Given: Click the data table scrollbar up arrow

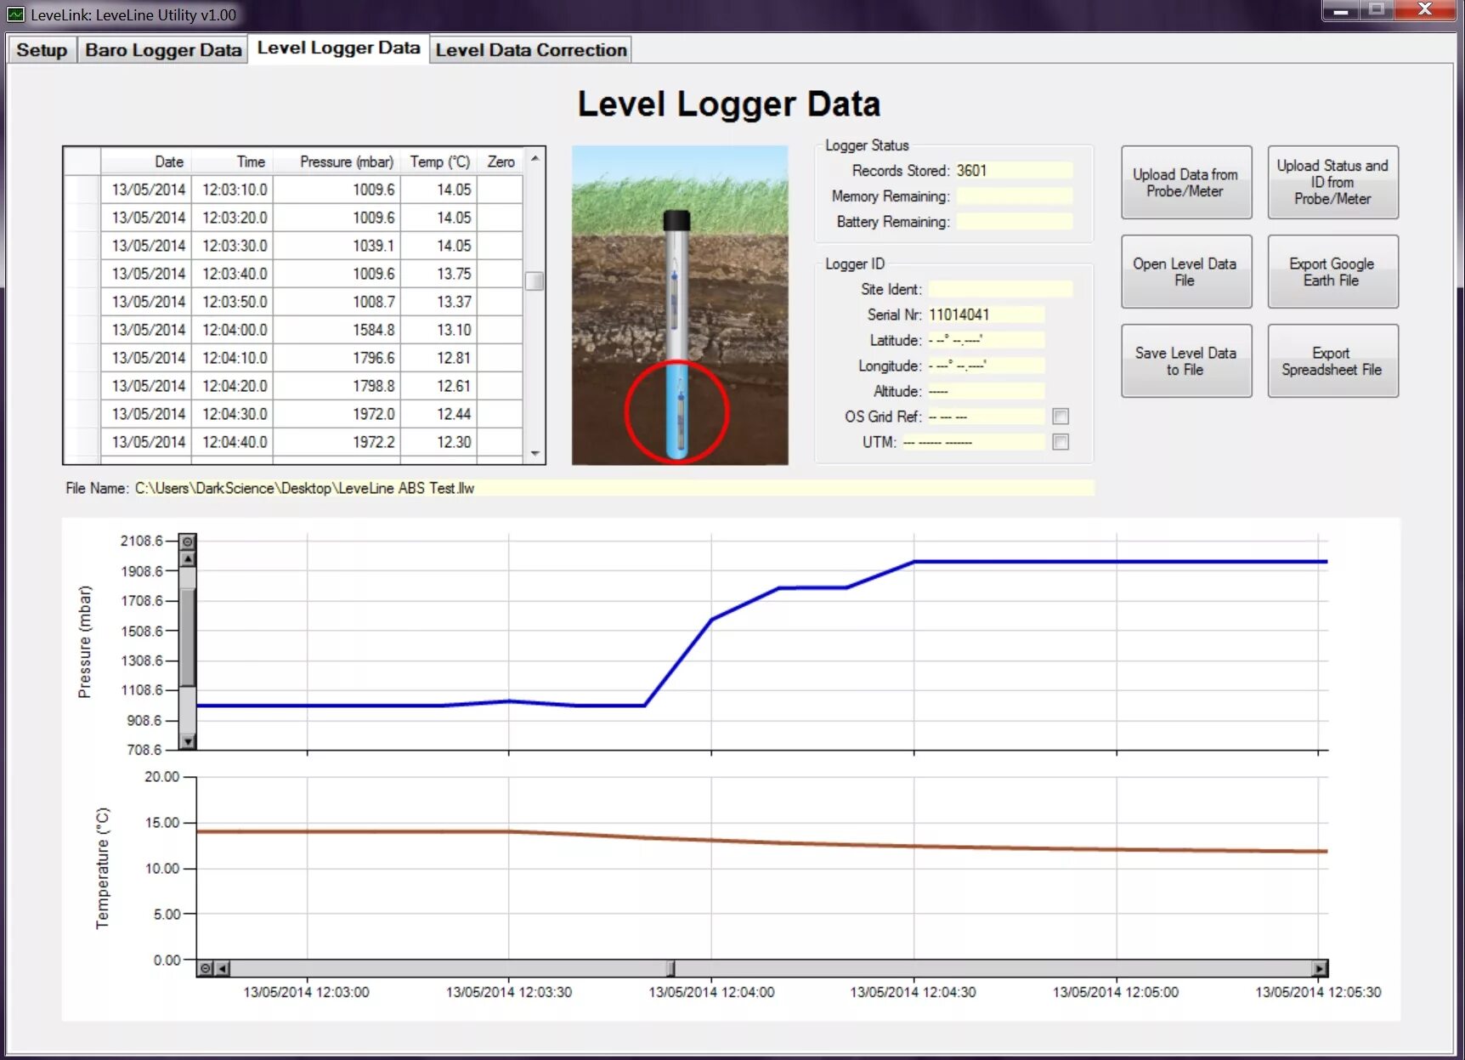Looking at the screenshot, I should 535,159.
